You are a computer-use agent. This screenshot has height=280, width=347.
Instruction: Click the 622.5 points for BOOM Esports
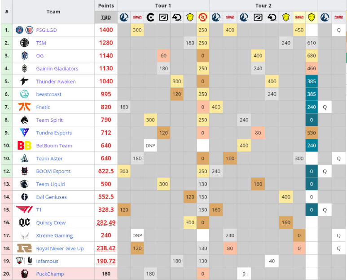(106, 171)
